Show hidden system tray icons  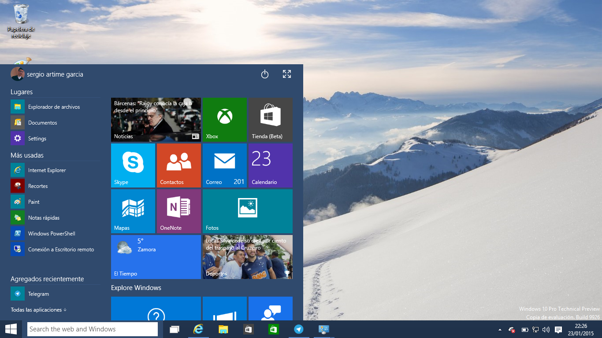pyautogui.click(x=500, y=329)
